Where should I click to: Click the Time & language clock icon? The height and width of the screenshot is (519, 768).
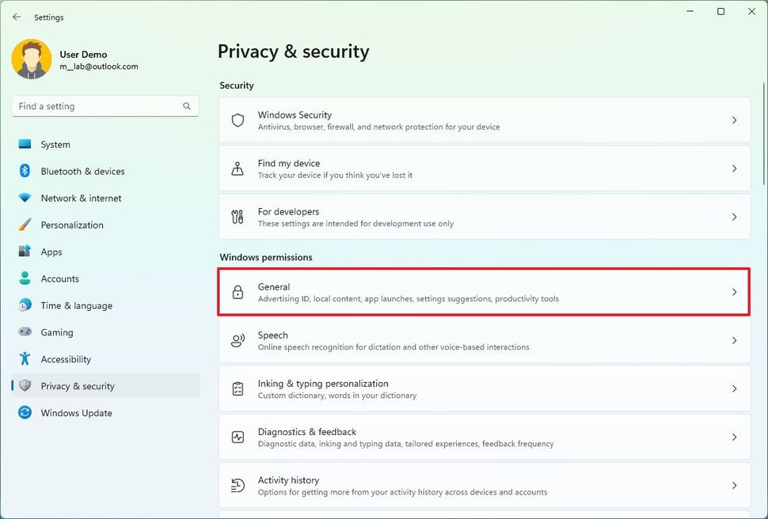pyautogui.click(x=25, y=305)
